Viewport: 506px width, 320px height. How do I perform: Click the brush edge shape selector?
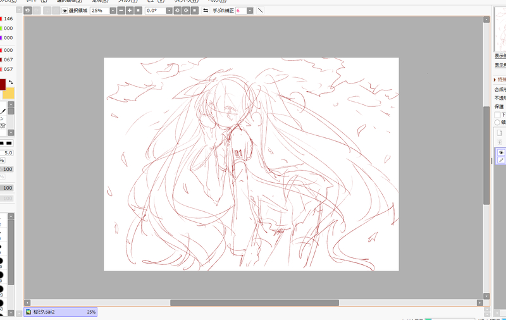pos(6,143)
